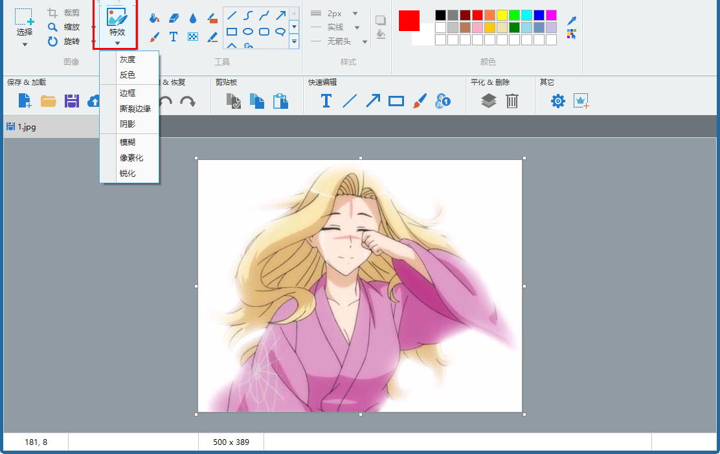Choose the ellipse shape
This screenshot has height=454, width=720.
pos(248,32)
